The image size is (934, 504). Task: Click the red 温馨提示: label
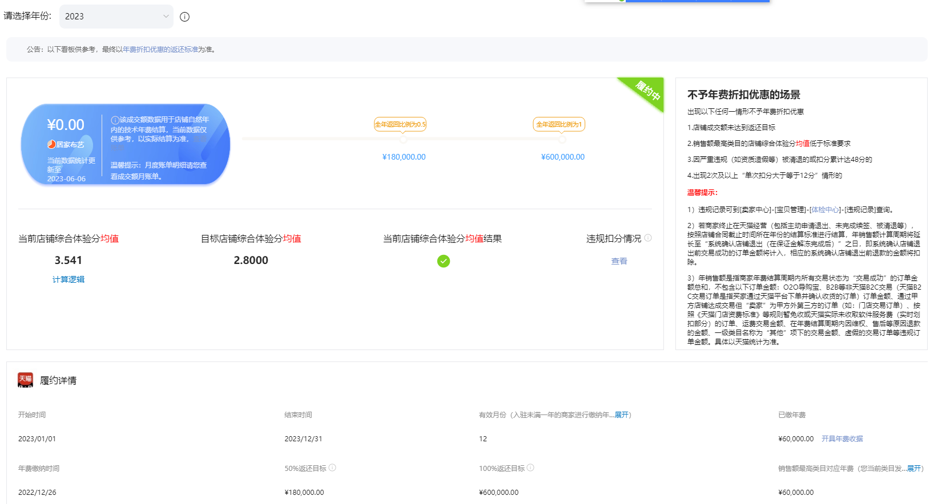click(702, 193)
